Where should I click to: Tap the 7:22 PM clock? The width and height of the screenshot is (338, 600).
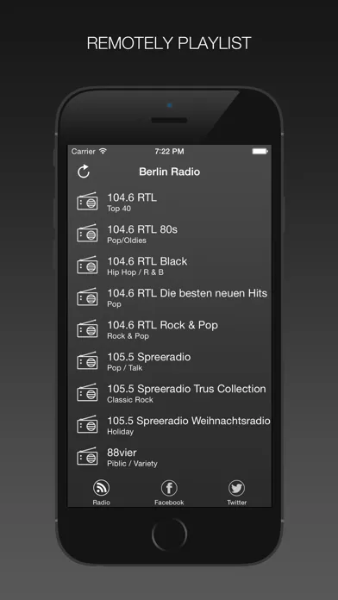click(169, 152)
